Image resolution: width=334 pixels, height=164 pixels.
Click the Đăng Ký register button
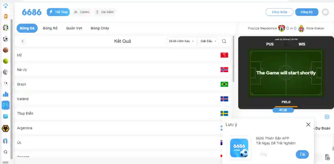(307, 12)
